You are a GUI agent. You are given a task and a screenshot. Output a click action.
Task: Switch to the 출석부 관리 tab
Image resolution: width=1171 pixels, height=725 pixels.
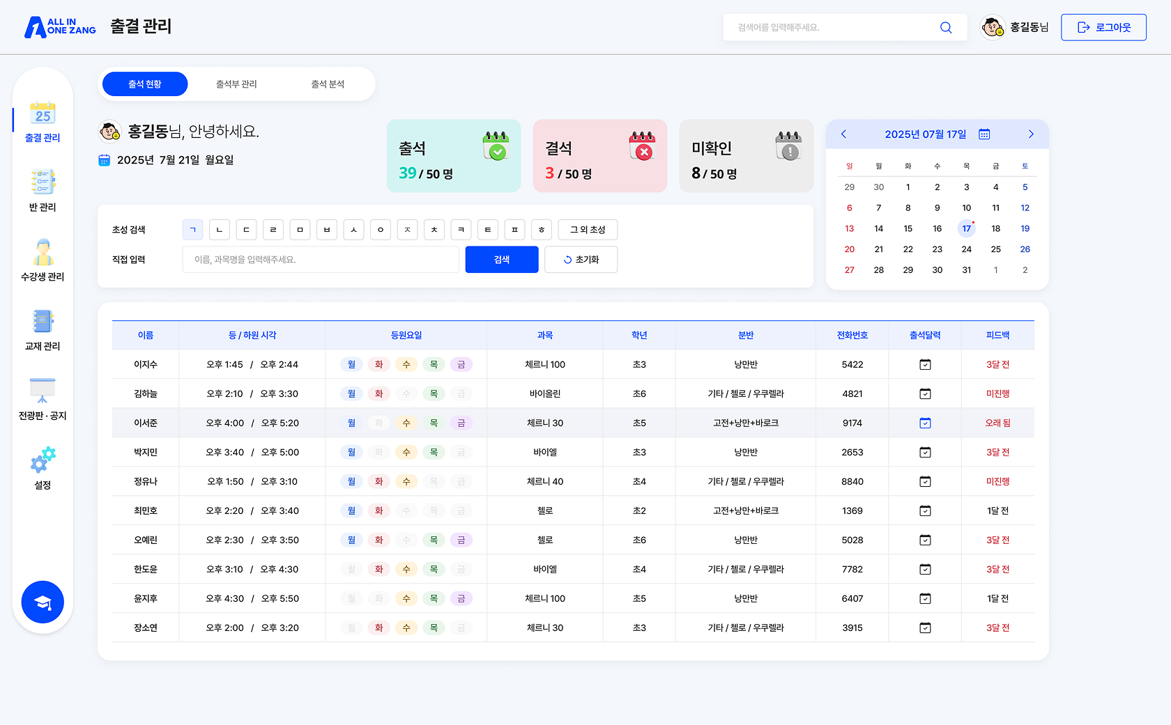pos(236,84)
